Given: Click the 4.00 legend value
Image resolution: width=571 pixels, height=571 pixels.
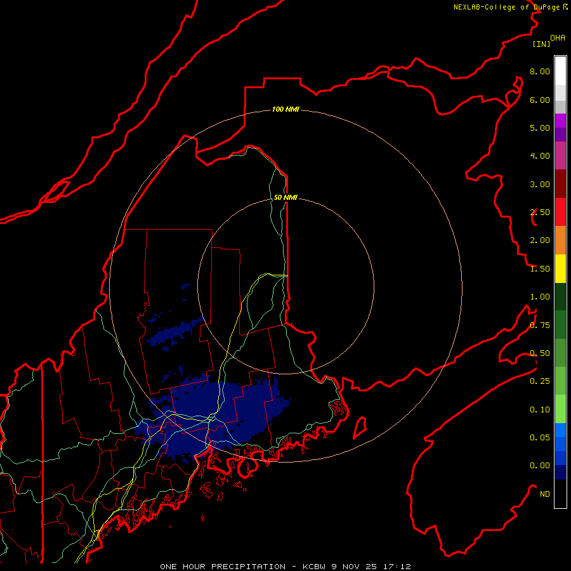Looking at the screenshot, I should [x=540, y=156].
